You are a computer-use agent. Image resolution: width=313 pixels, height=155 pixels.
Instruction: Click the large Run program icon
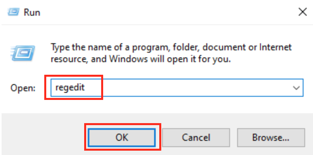coord(23,53)
